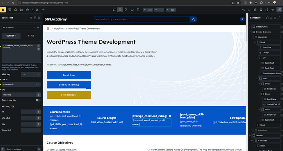The height and width of the screenshot is (151, 283).
Task: Click the dynamic data icon of the title attribute
Action: pos(39,124)
